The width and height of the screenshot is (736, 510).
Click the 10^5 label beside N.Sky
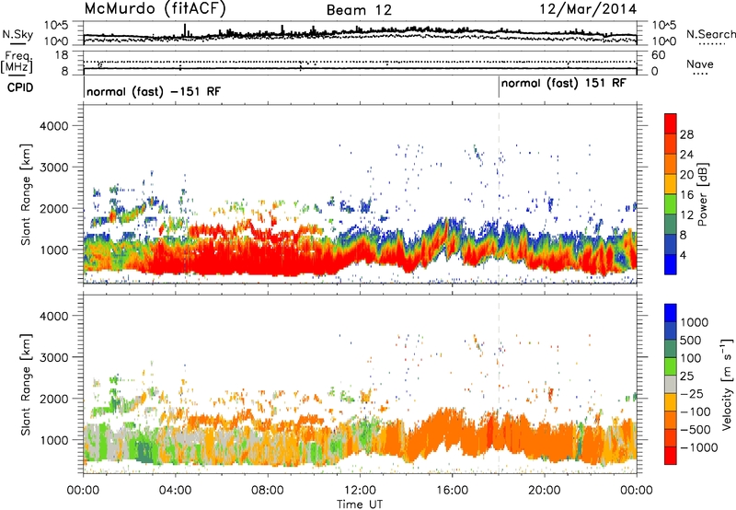pos(57,26)
